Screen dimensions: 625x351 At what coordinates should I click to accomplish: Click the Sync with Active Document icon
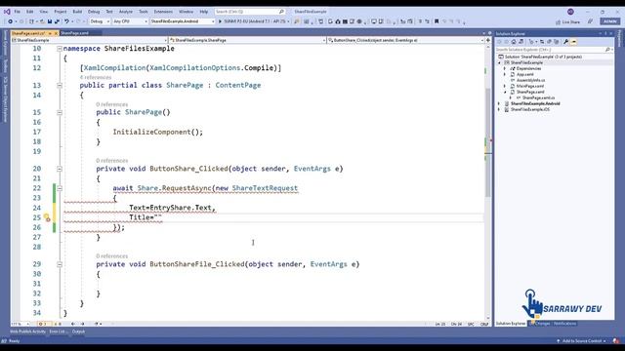click(x=542, y=41)
